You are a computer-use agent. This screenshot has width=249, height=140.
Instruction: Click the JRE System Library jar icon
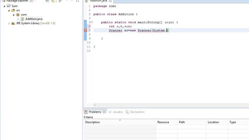(x=13, y=23)
